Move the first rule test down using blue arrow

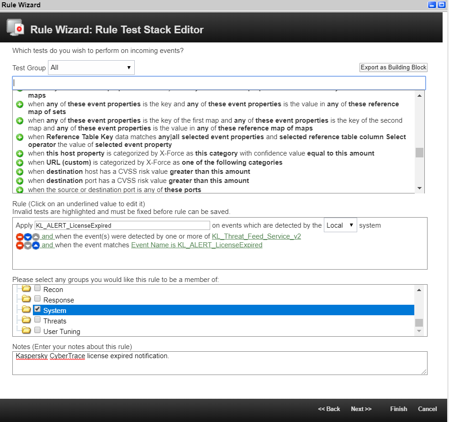(x=28, y=237)
